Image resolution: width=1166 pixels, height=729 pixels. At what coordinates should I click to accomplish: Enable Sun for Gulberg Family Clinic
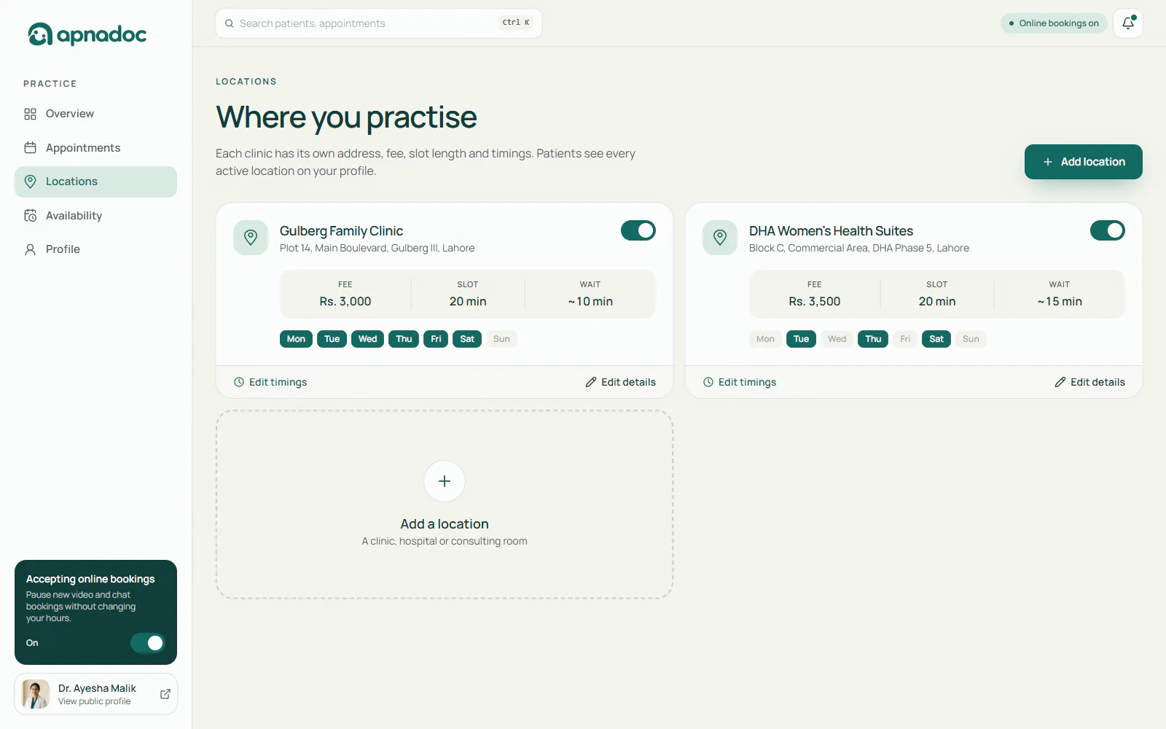pyautogui.click(x=501, y=339)
